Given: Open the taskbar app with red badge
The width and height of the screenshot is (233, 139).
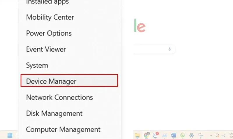Looking at the screenshot, I should [x=156, y=135].
